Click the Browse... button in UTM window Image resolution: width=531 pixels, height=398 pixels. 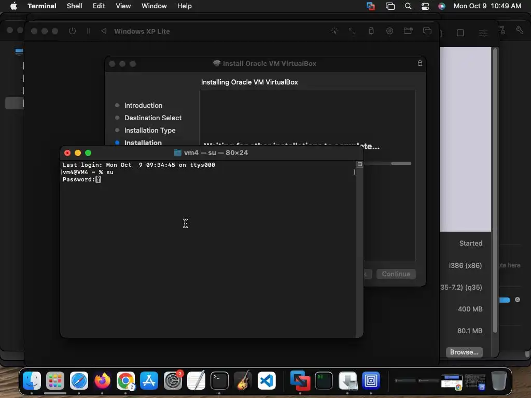(x=464, y=352)
